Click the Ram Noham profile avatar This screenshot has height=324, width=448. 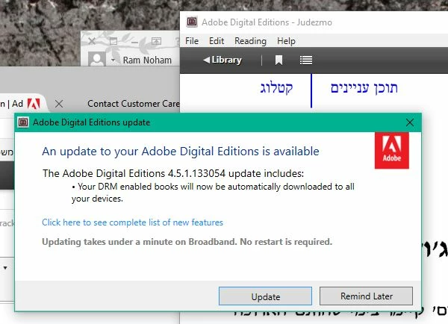pyautogui.click(x=97, y=59)
